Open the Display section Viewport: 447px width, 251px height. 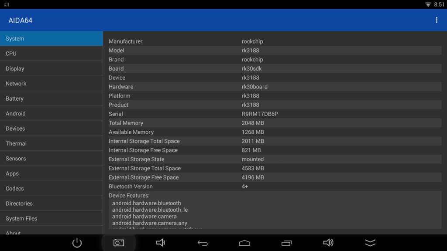click(x=52, y=68)
